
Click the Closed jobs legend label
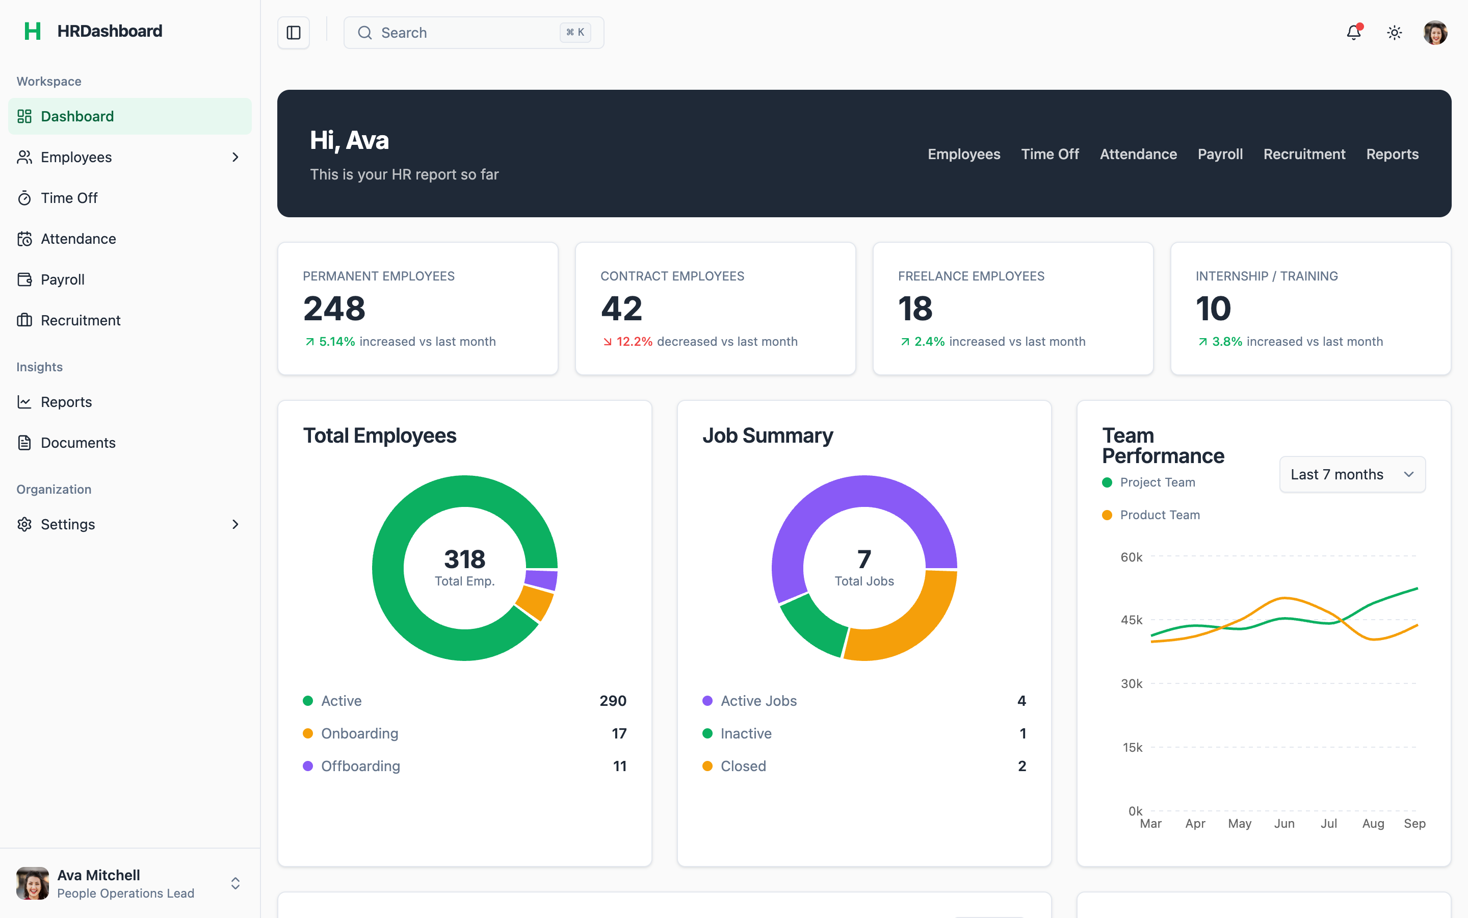743,766
